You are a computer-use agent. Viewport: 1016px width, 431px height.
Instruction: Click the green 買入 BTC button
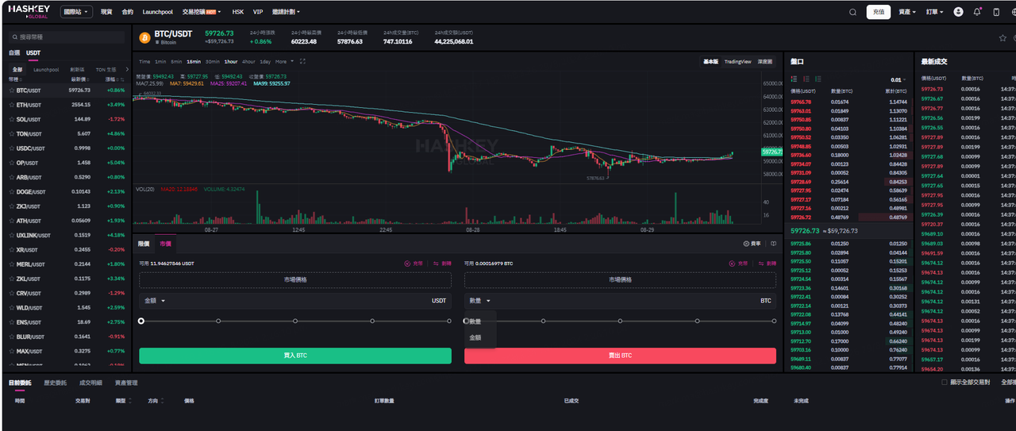point(295,356)
